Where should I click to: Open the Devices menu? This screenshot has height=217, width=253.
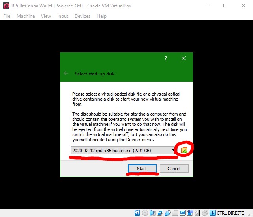click(x=82, y=16)
